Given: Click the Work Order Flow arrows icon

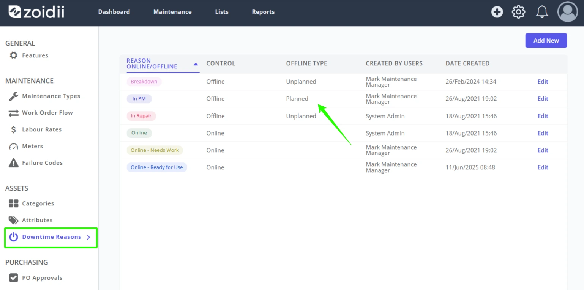Looking at the screenshot, I should (14, 113).
